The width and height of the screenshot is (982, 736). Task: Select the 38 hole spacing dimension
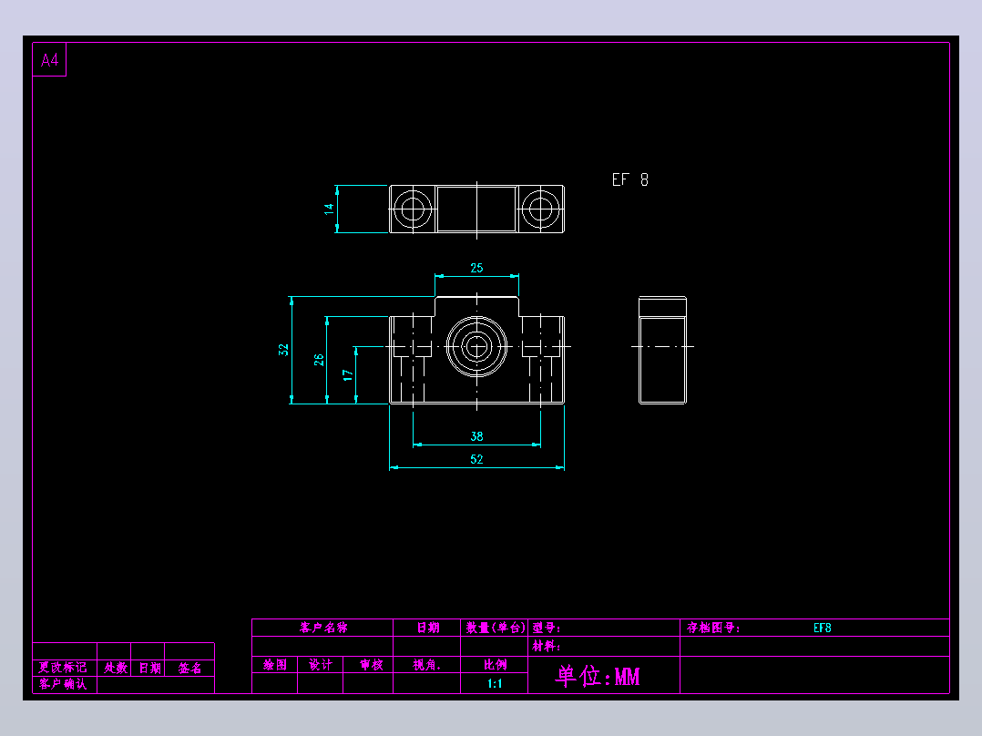pos(476,436)
